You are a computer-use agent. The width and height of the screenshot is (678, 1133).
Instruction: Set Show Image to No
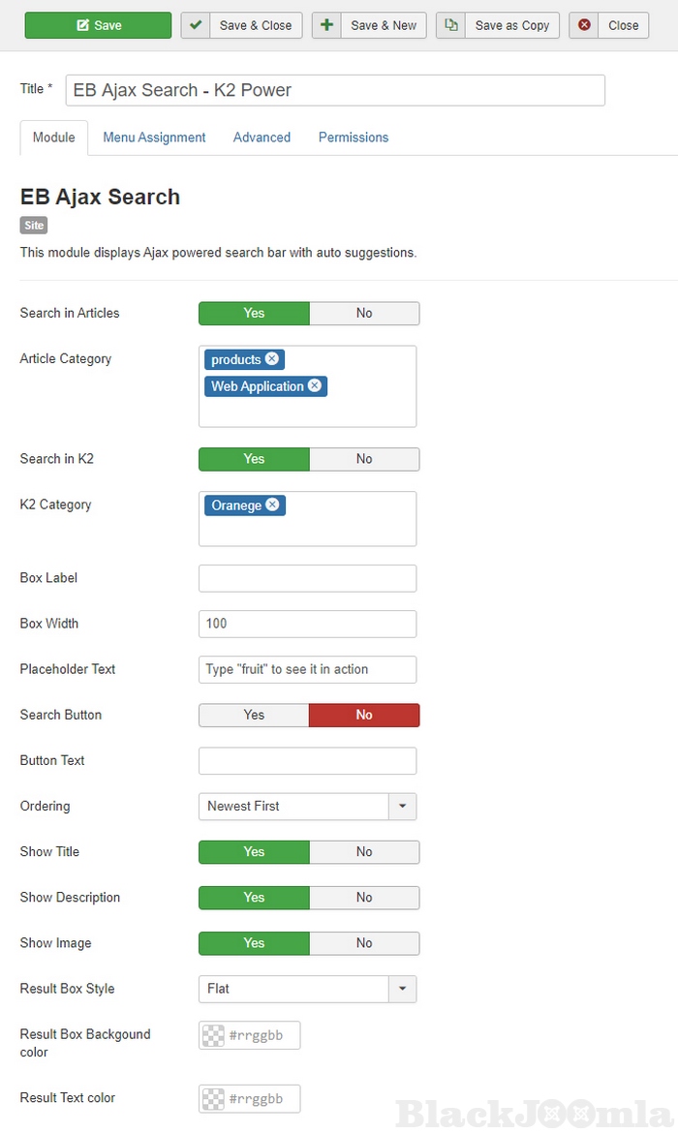(x=364, y=943)
